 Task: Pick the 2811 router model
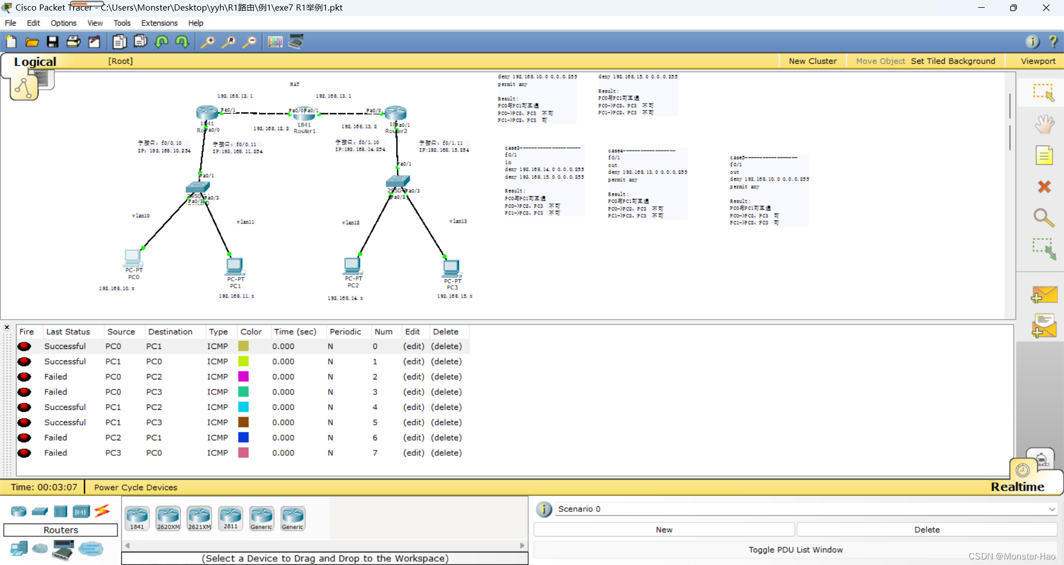point(231,518)
